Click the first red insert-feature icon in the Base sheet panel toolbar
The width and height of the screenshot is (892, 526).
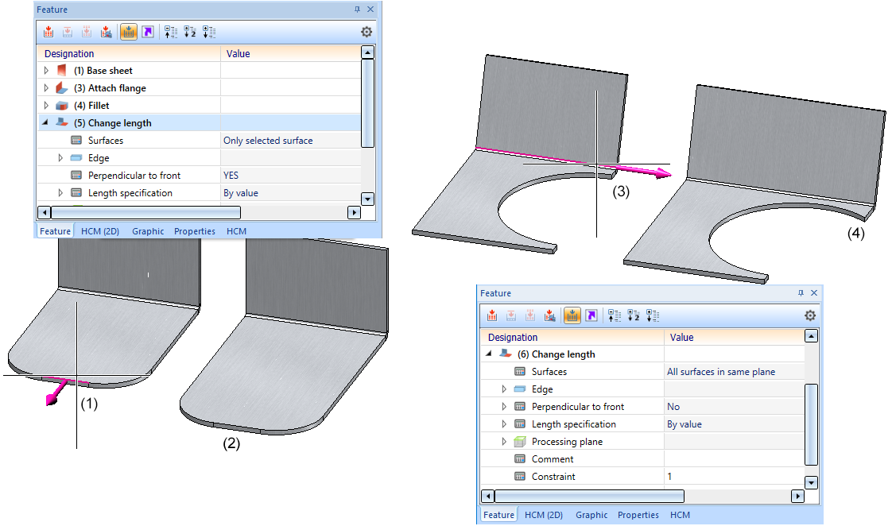(x=48, y=32)
